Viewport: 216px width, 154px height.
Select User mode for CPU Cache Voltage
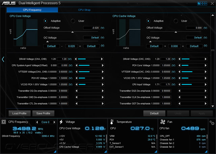tap(176, 21)
